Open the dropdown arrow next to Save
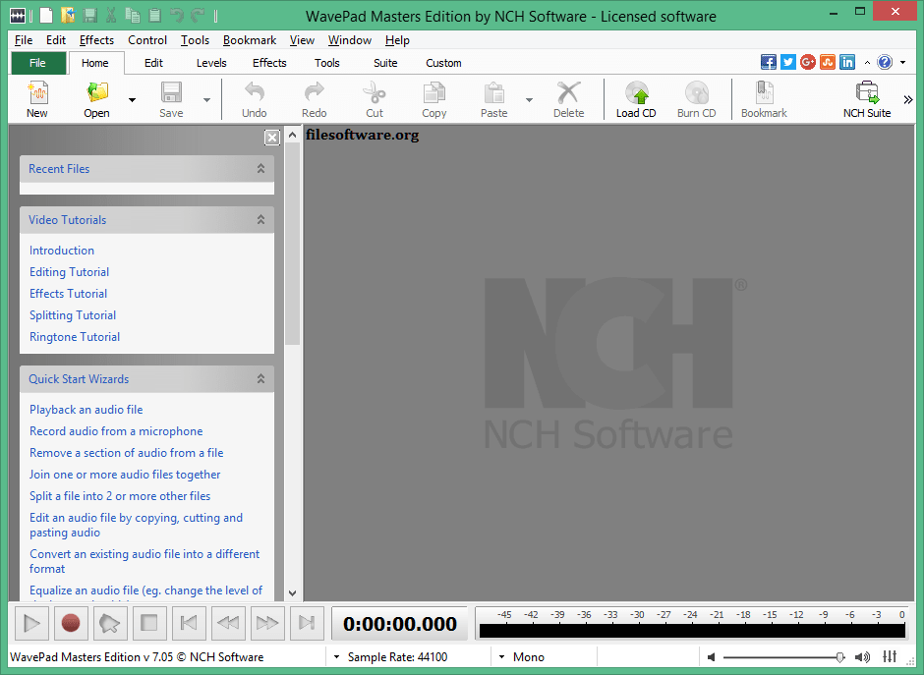 click(x=206, y=99)
